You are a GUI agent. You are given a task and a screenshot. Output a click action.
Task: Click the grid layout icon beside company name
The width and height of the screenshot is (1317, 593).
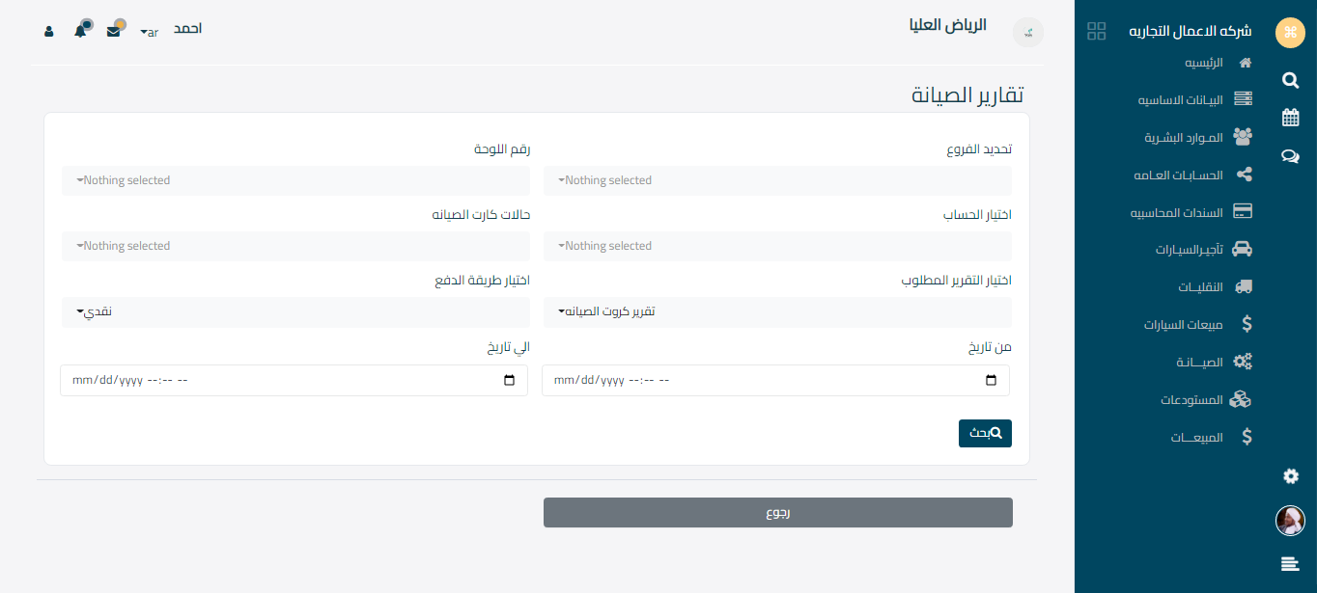[x=1096, y=31]
